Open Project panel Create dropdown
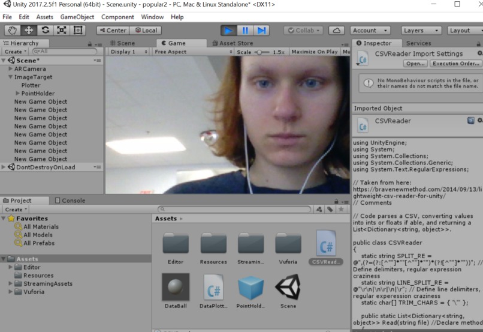 (16, 210)
